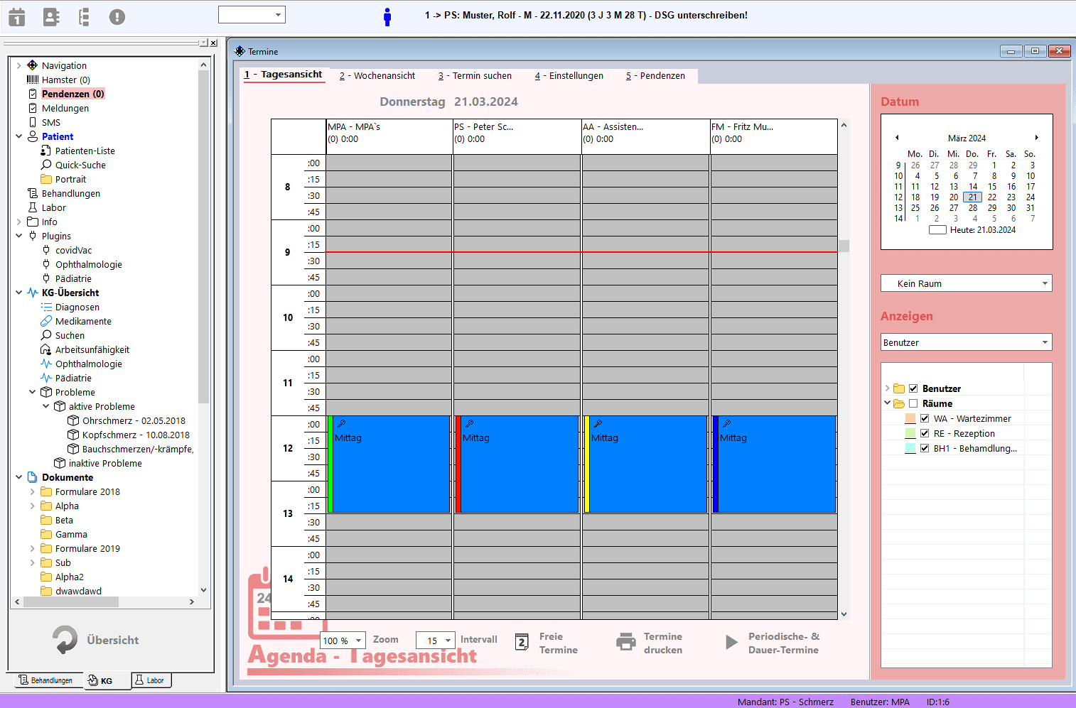Click the Heute 21.03.2024 today box

(x=938, y=230)
